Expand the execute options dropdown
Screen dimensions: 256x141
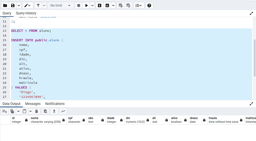pyautogui.click(x=92, y=6)
